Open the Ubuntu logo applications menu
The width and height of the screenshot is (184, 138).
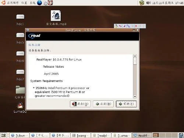pyautogui.click(x=3, y=3)
